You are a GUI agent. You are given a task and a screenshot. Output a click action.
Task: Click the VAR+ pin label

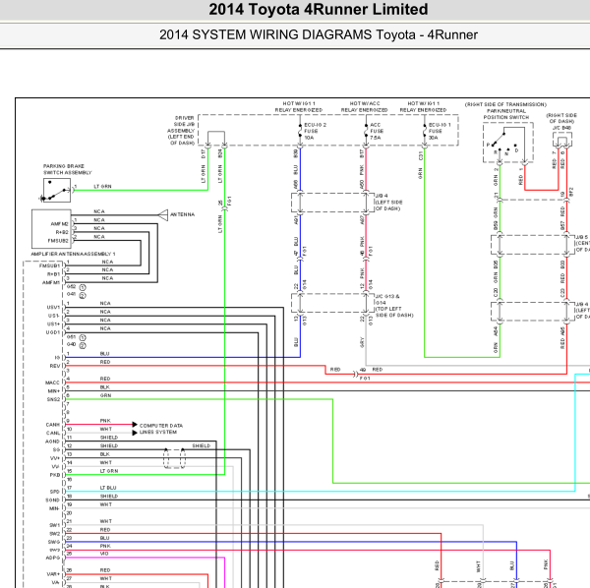(53, 574)
